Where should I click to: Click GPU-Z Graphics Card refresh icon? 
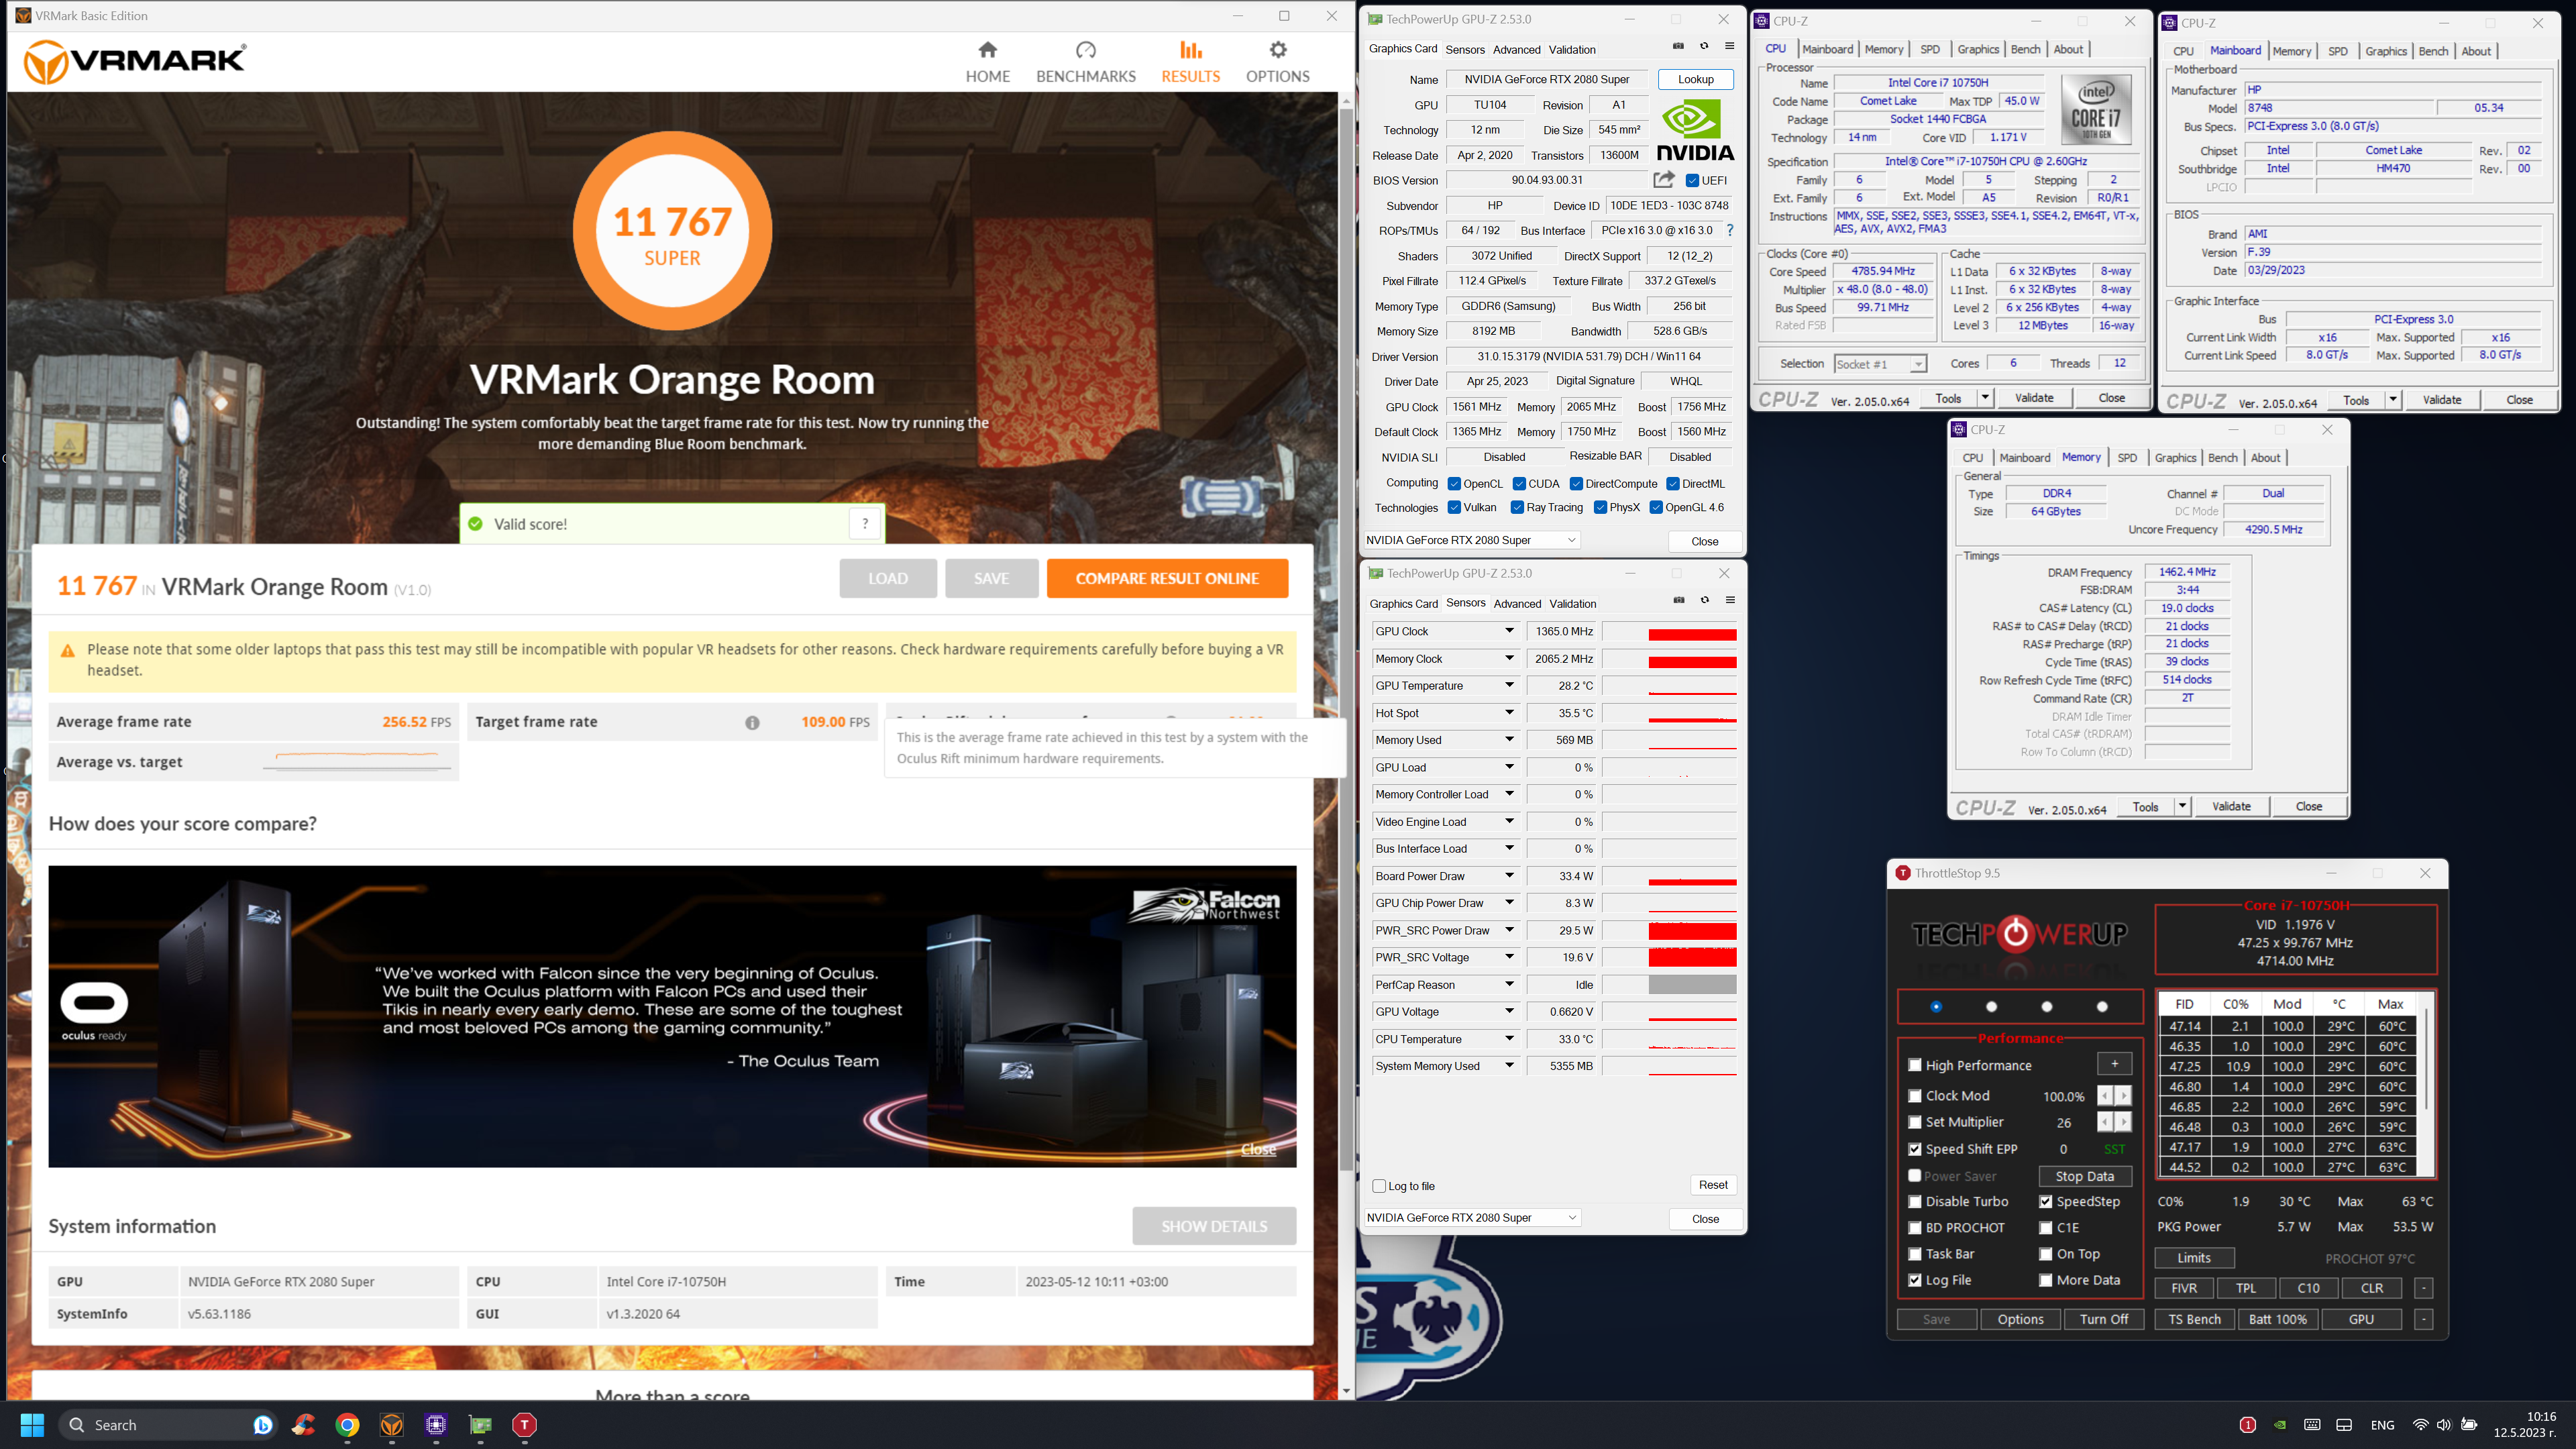click(x=1704, y=46)
